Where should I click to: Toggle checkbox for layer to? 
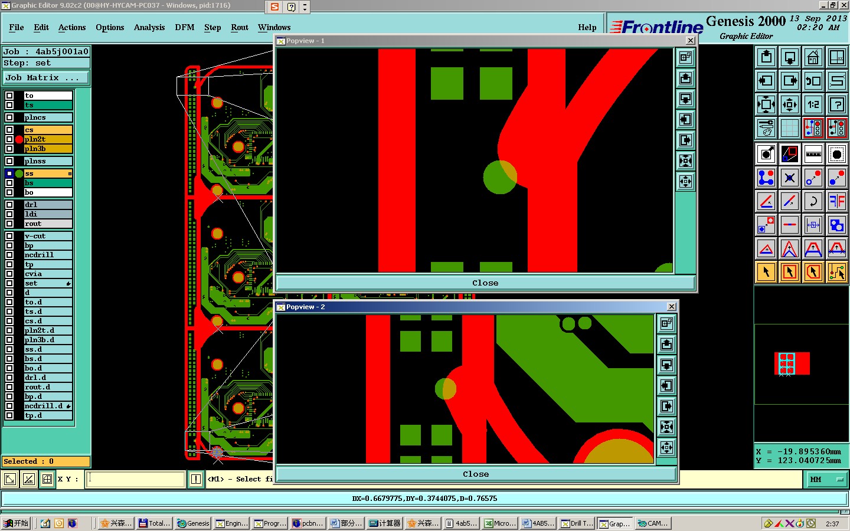(9, 96)
